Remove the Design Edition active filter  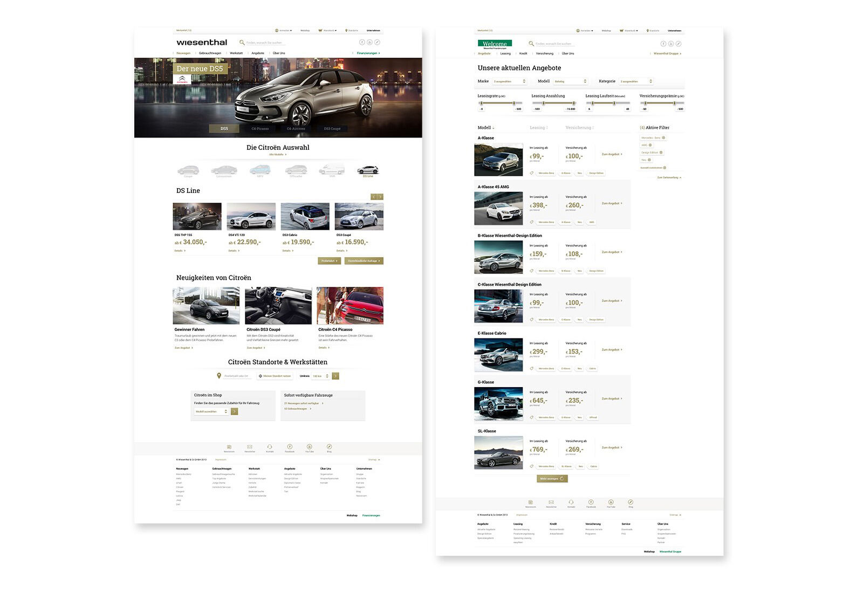[661, 153]
